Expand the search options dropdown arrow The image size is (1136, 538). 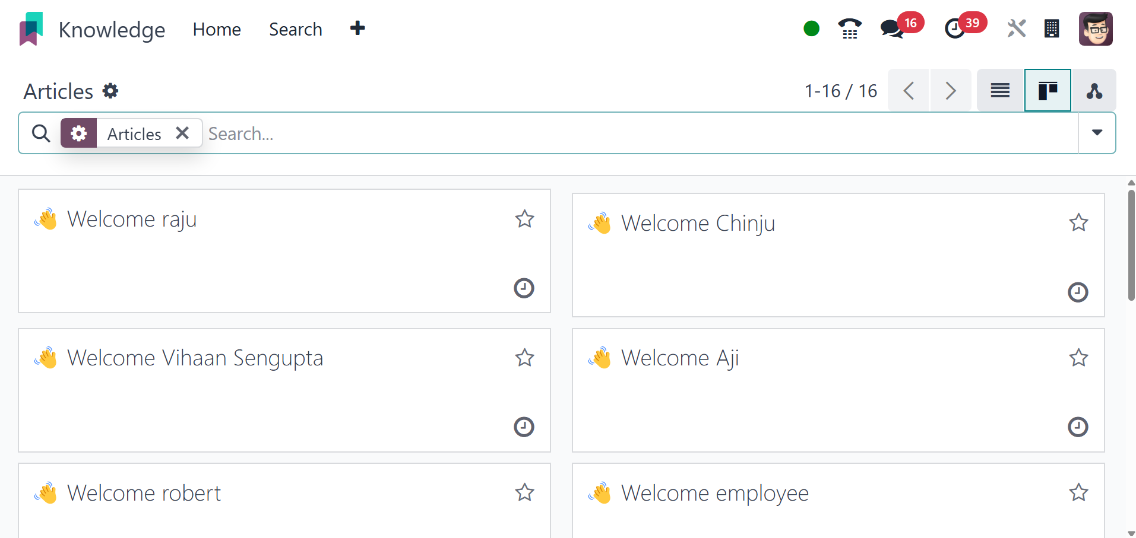[x=1097, y=133]
